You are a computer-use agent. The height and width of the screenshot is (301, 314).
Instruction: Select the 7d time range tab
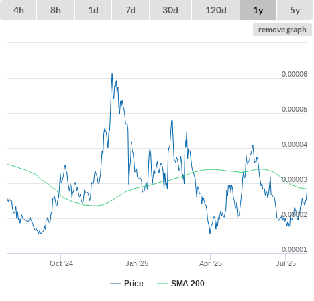pyautogui.click(x=131, y=10)
